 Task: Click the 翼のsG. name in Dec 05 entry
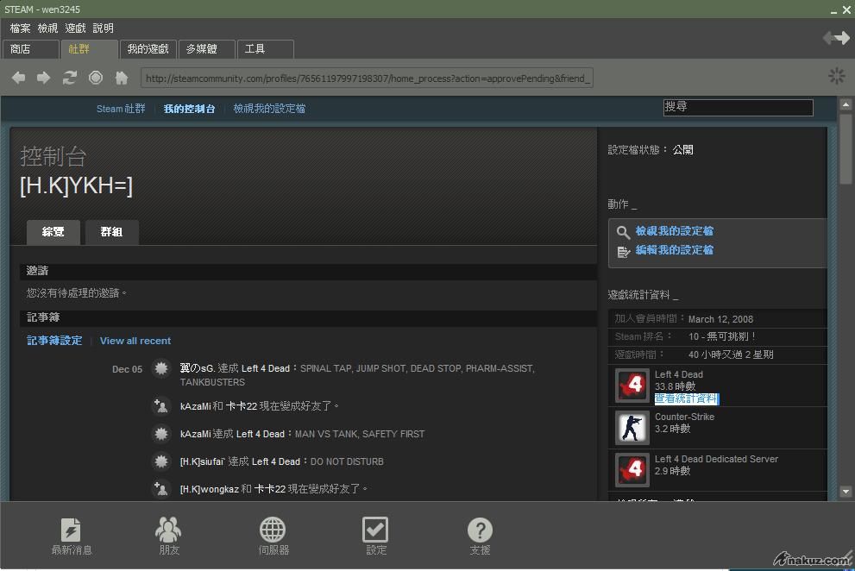coord(198,368)
